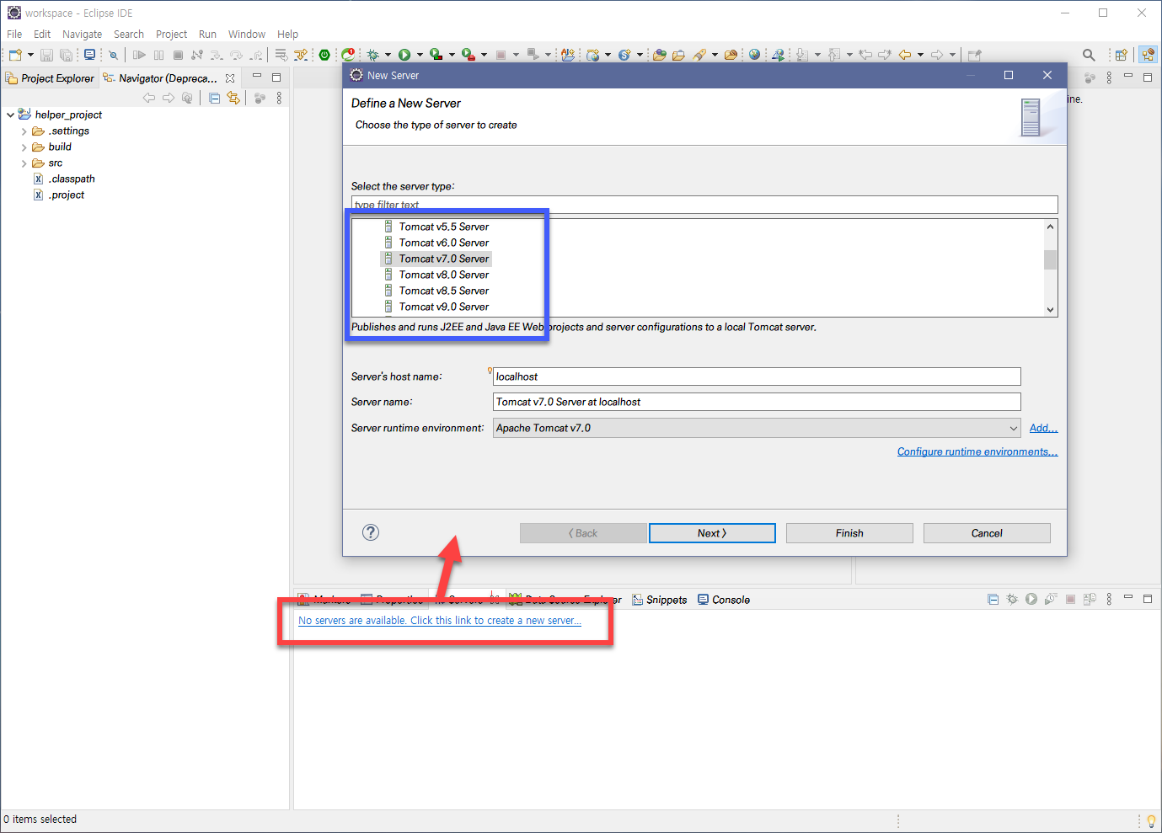The height and width of the screenshot is (833, 1162).
Task: Switch to the Console tab
Action: tap(724, 600)
